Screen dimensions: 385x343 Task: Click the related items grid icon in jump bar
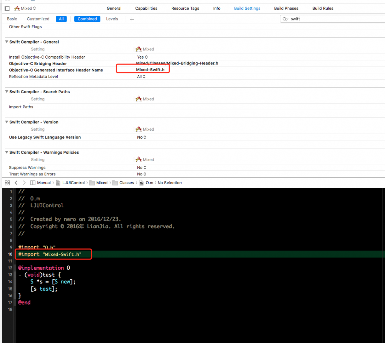click(x=7, y=183)
